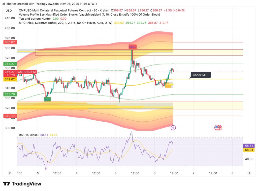Click the Check MTF note on the chart
The image size is (258, 191).
(200, 75)
